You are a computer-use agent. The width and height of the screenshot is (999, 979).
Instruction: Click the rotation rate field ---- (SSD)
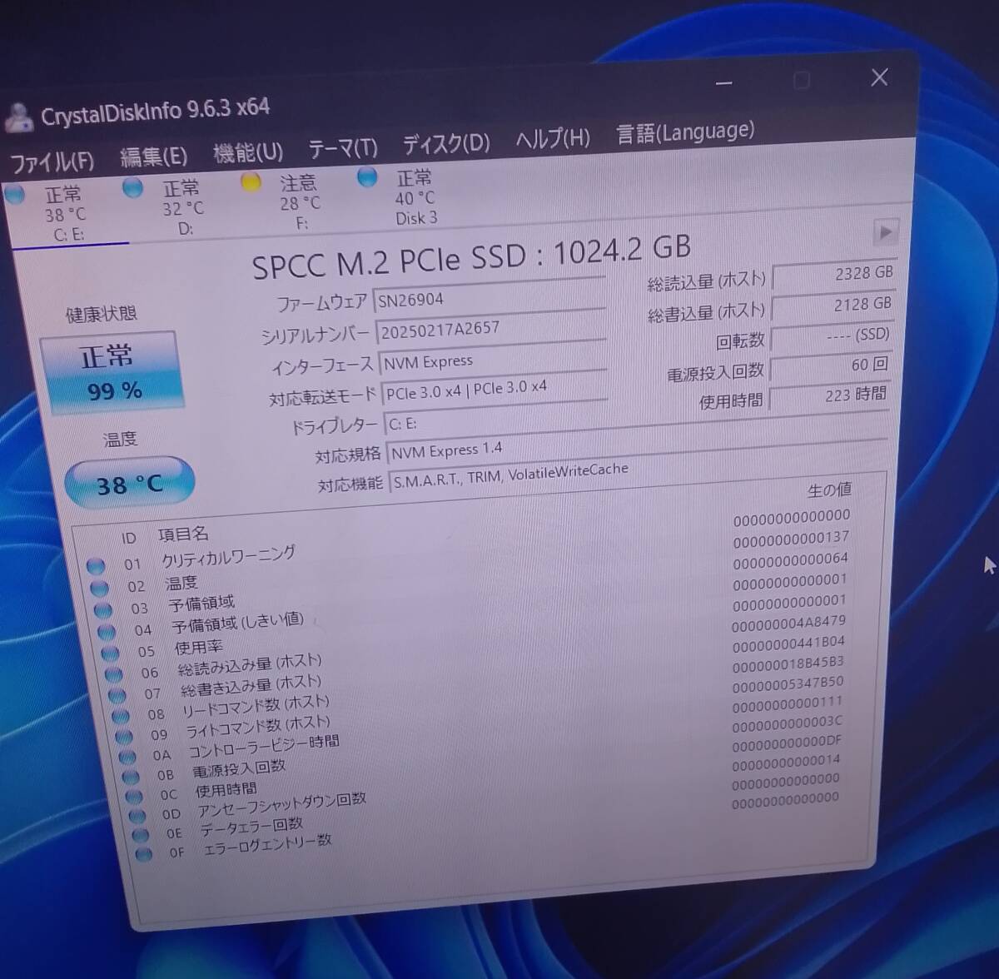(x=832, y=336)
